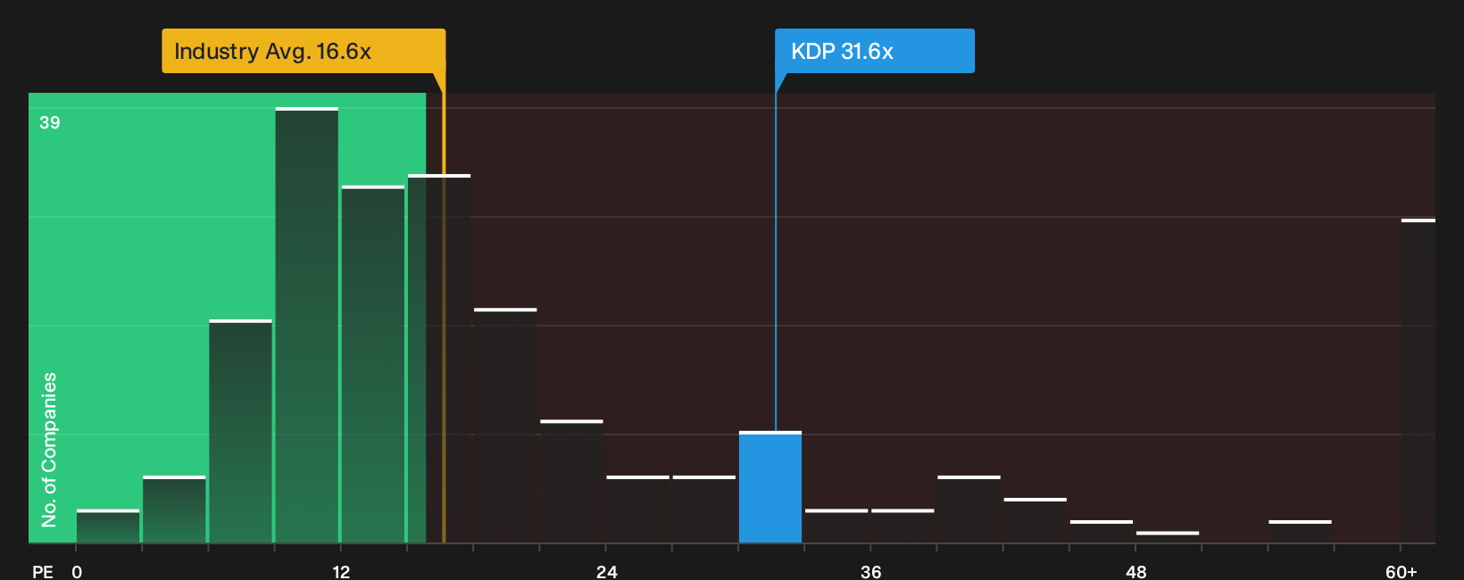Select the bar starting at PE 33
This screenshot has width=1464, height=580.
(x=836, y=526)
